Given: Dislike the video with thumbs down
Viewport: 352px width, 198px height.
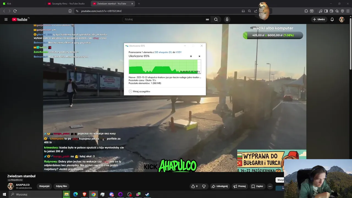Looking at the screenshot, I should coord(204,186).
